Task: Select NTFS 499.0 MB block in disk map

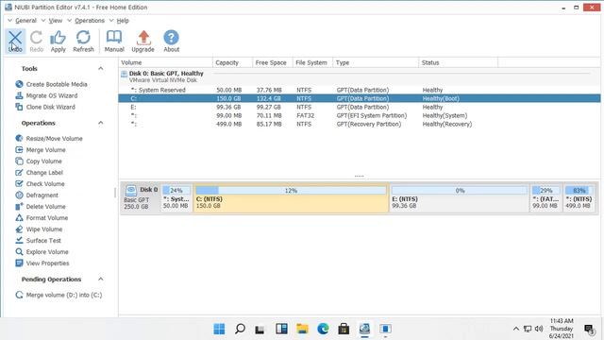Action: pos(579,197)
